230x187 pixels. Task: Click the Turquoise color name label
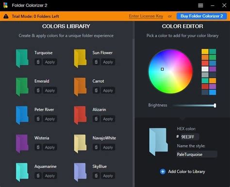[43, 53]
